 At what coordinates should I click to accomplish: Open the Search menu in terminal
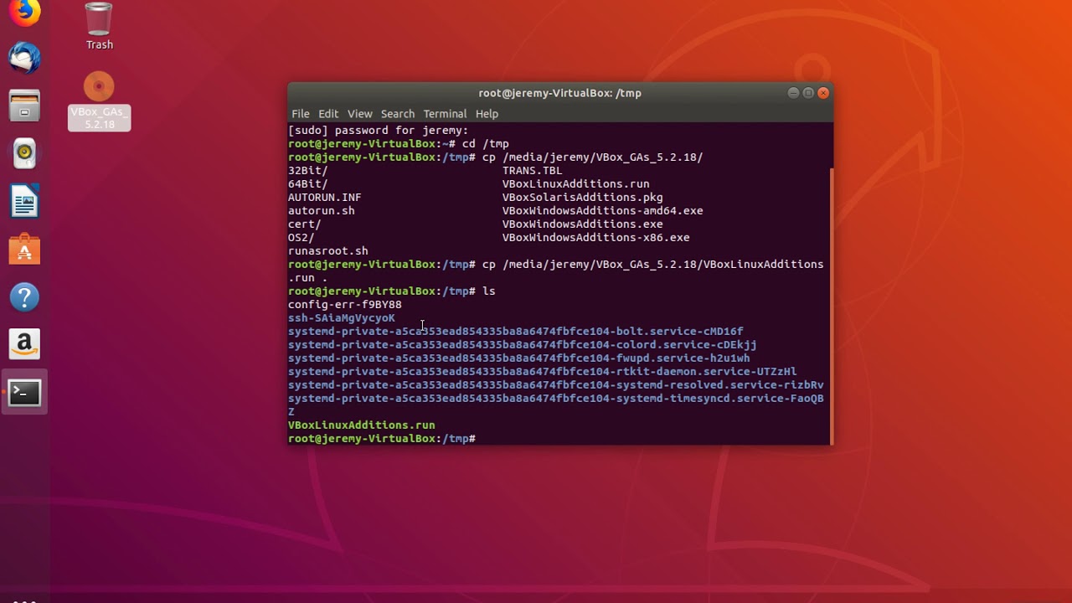click(x=398, y=114)
